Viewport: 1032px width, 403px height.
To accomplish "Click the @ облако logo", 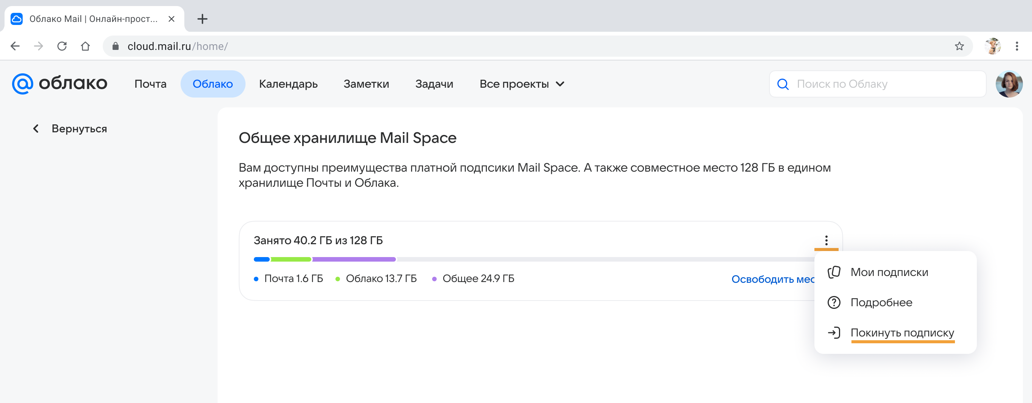I will click(60, 84).
